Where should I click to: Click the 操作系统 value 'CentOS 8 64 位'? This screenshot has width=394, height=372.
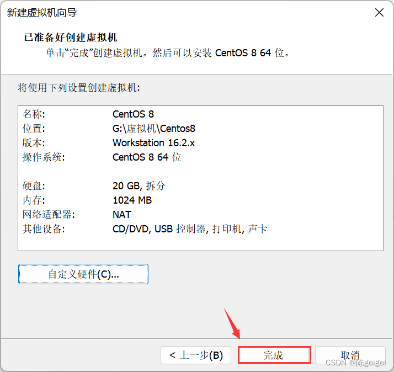point(147,157)
